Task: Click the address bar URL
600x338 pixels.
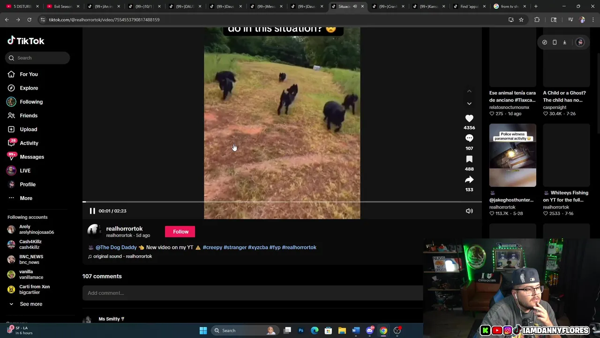Action: click(104, 20)
